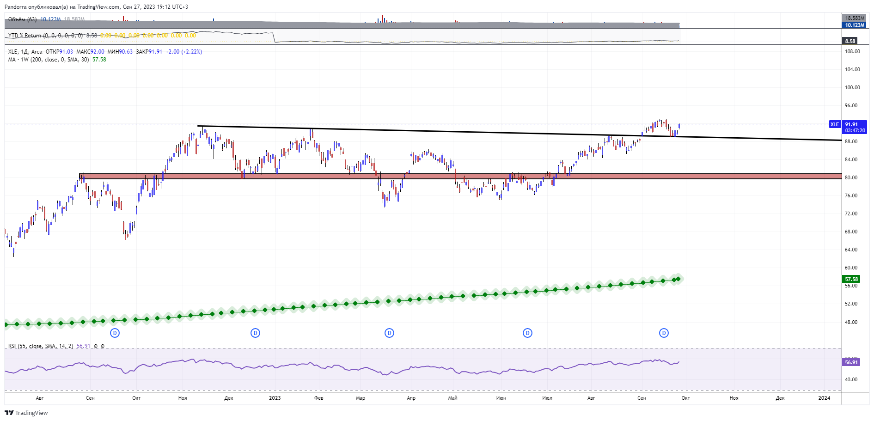Click the dividend D marker between Дек and 2023

click(255, 333)
